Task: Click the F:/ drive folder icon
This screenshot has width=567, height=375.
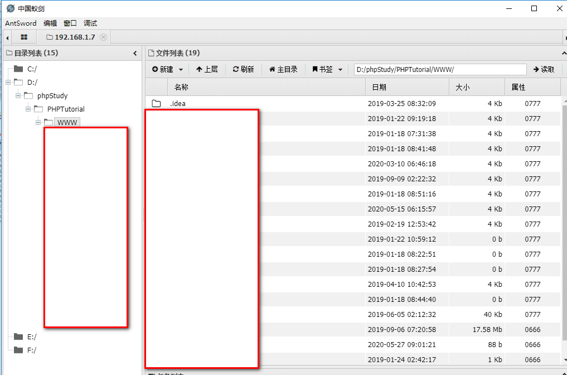Action: coord(18,350)
